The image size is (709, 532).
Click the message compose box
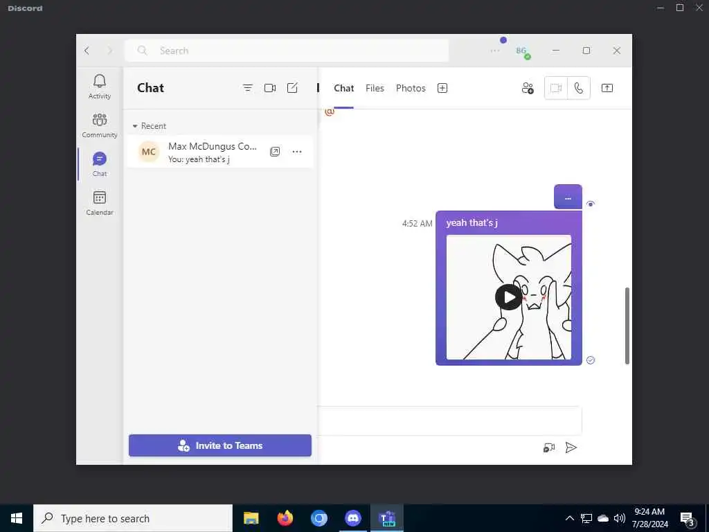(x=449, y=420)
